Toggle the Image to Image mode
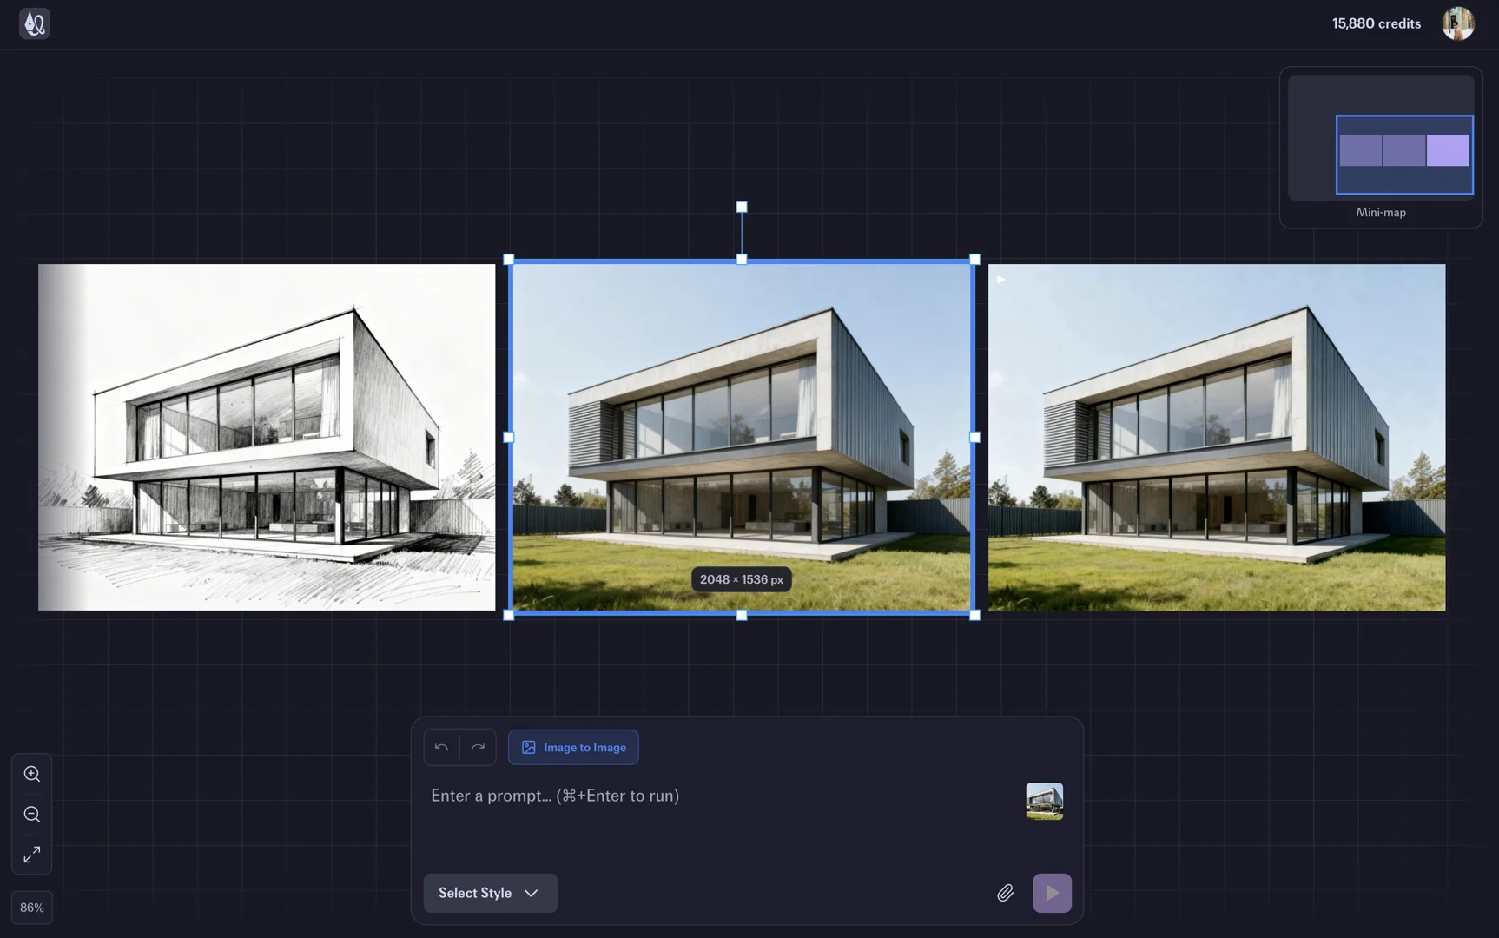1499x938 pixels. (x=573, y=747)
